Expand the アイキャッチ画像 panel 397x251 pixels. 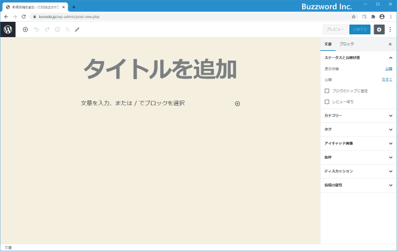click(x=358, y=144)
